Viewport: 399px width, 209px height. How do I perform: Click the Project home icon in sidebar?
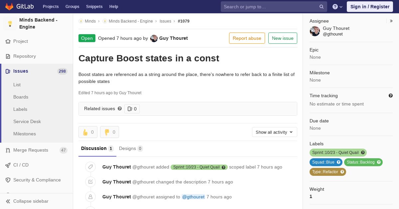(x=8, y=41)
